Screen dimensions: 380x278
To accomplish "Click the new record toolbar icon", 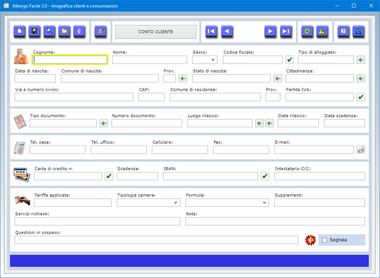I will (19, 31).
